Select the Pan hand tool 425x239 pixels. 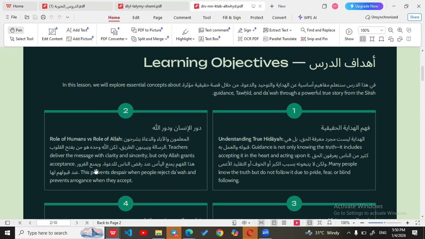[x=16, y=30]
